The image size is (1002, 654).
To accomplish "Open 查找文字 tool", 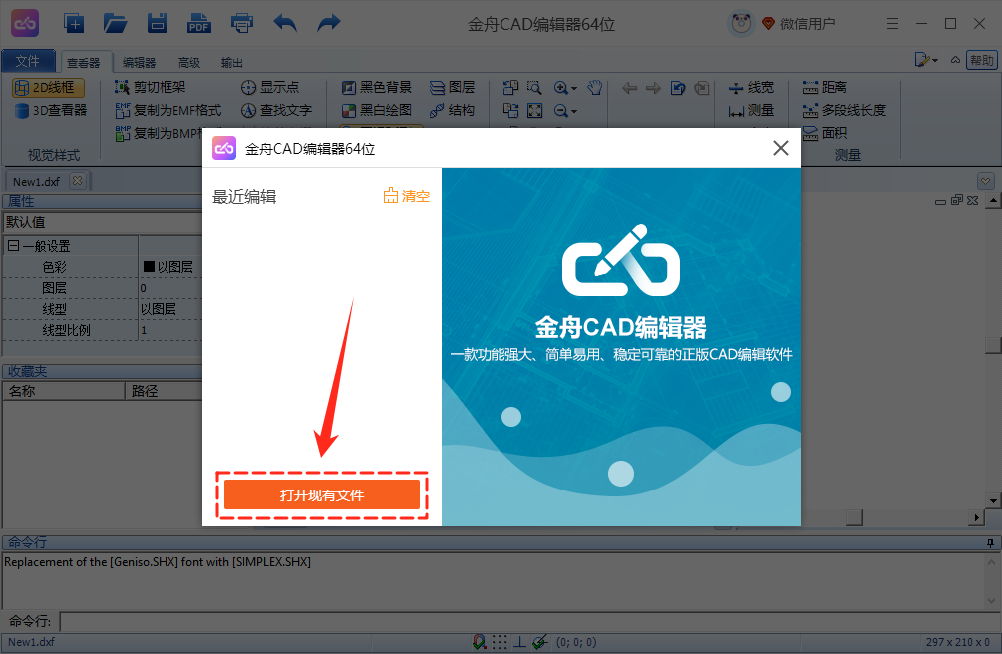I will [276, 110].
